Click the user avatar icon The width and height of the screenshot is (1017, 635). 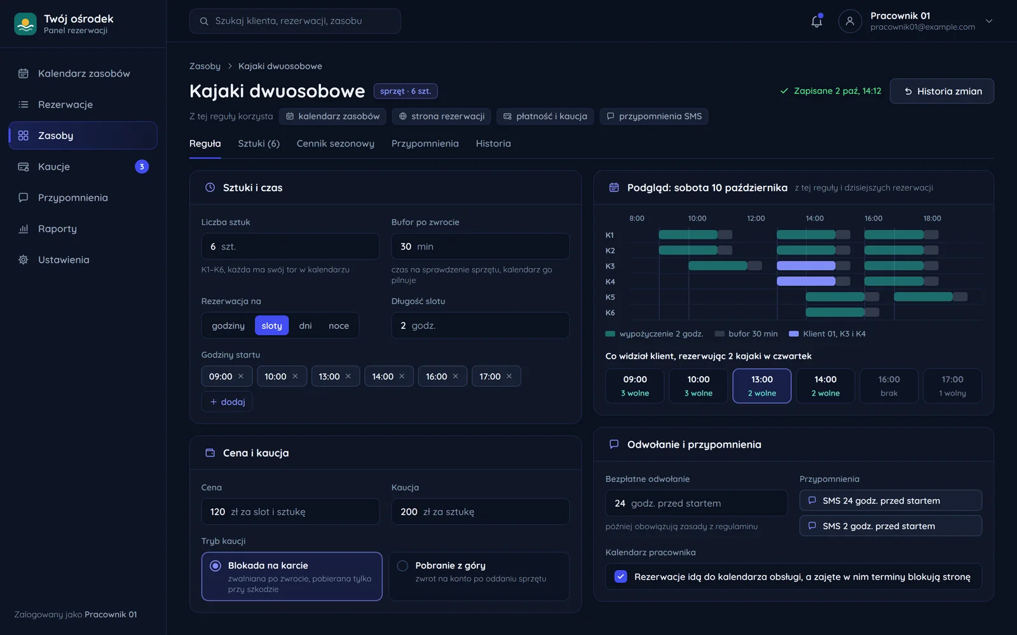[850, 21]
